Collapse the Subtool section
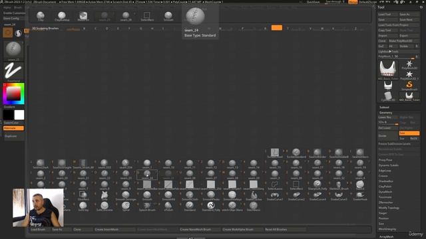Viewport: 426px width, 239px height. (384, 108)
